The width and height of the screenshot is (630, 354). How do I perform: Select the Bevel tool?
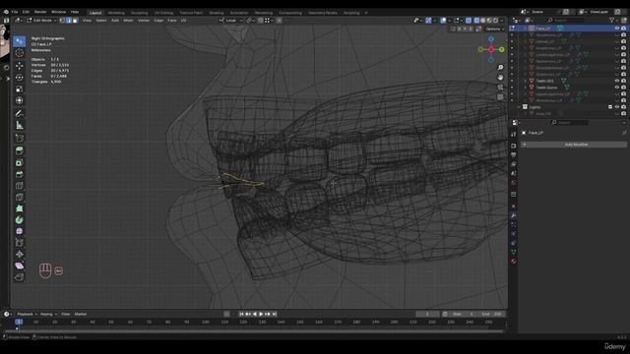coord(20,174)
